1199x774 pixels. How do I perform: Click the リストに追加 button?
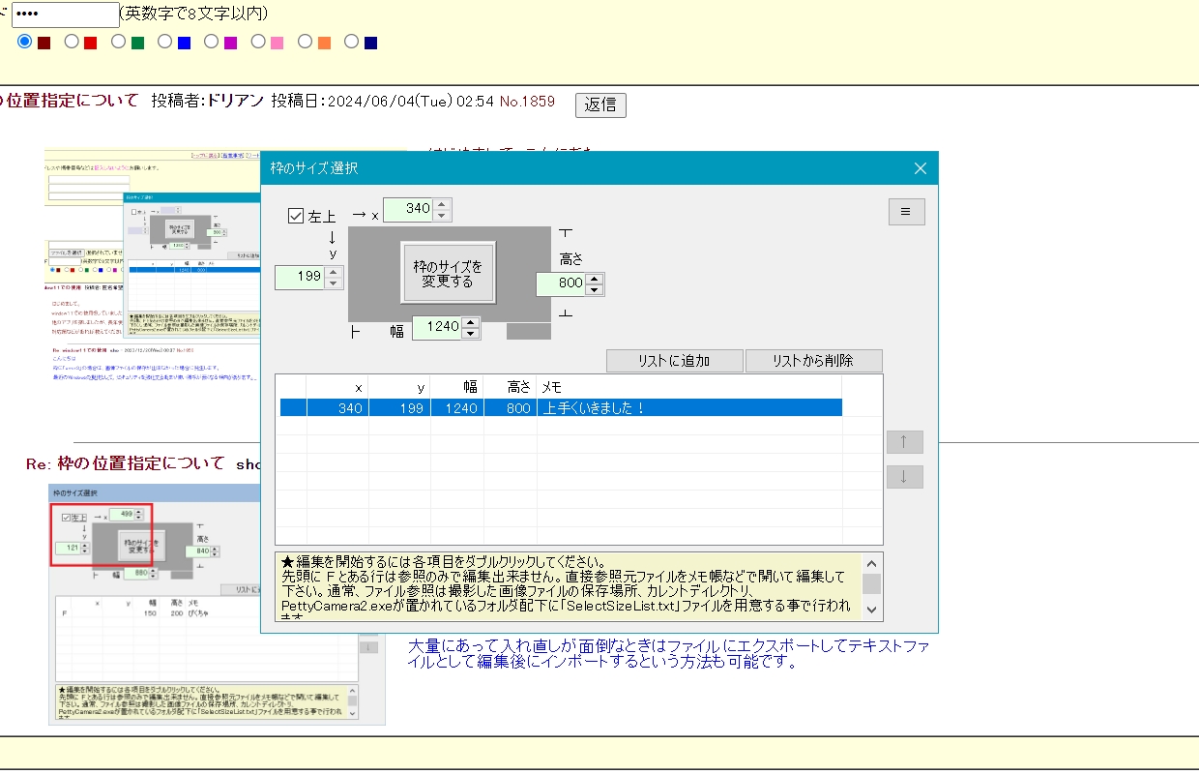[x=675, y=361]
